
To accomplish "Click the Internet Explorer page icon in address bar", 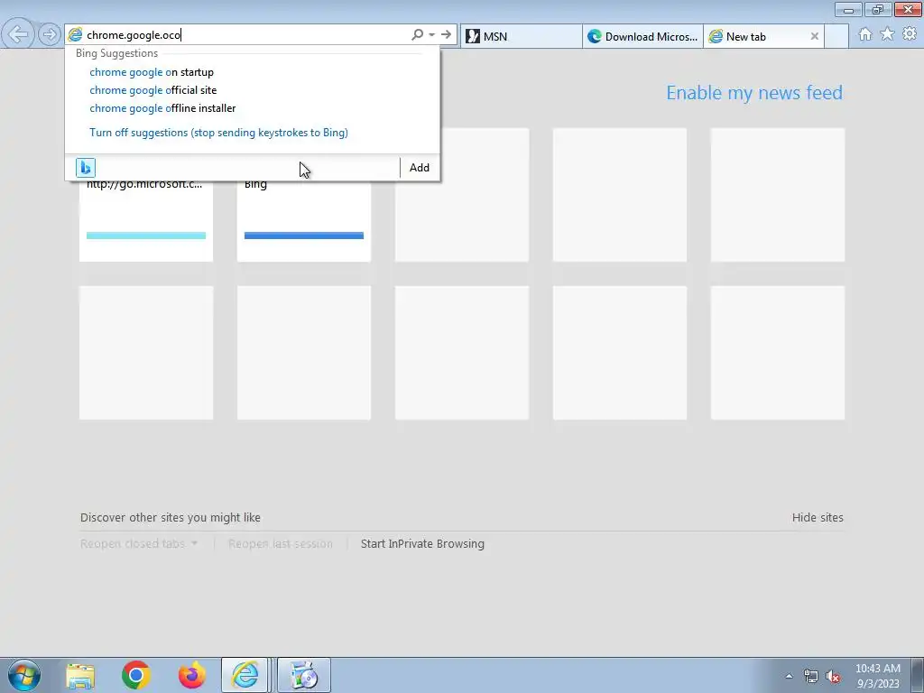I will [x=75, y=35].
